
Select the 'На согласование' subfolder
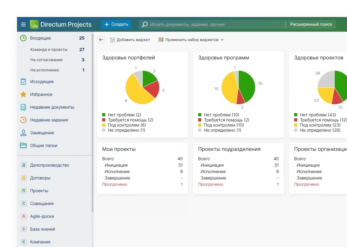coord(46,60)
